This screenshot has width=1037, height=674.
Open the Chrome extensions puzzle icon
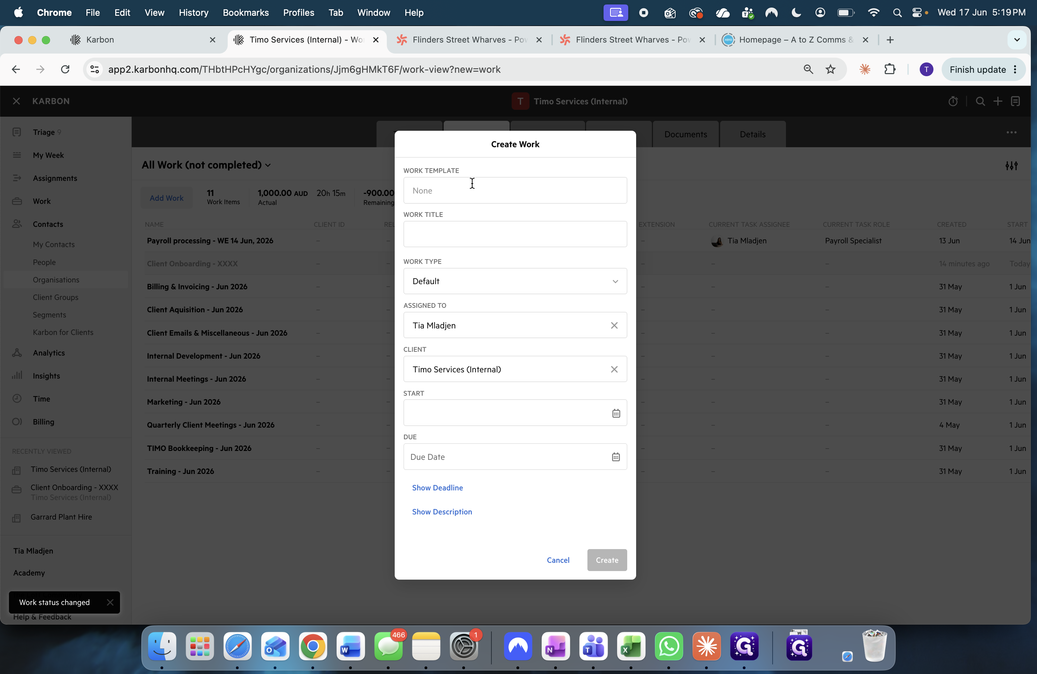tap(889, 69)
